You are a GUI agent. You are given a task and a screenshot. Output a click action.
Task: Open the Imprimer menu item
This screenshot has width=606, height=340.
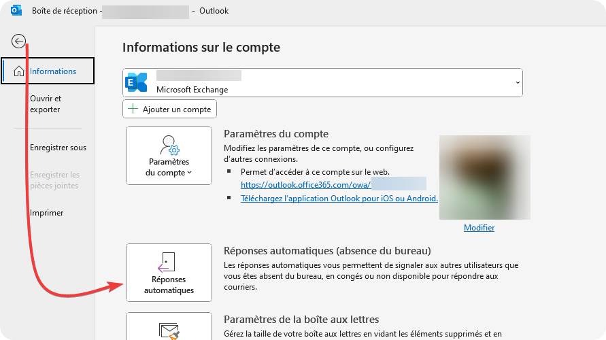(46, 213)
